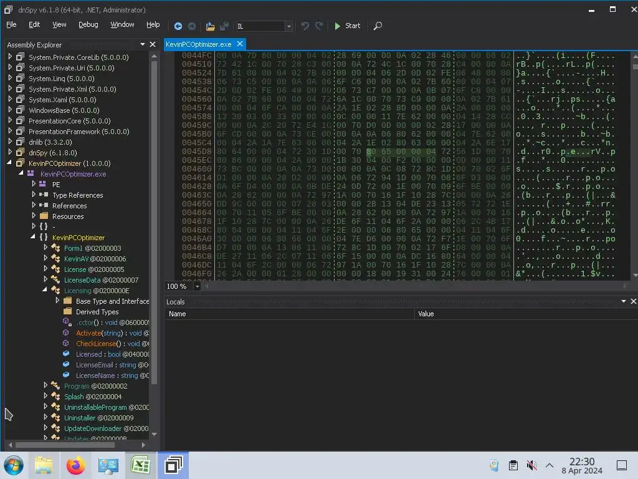Open the Edit menu
This screenshot has width=638, height=479.
pos(34,24)
